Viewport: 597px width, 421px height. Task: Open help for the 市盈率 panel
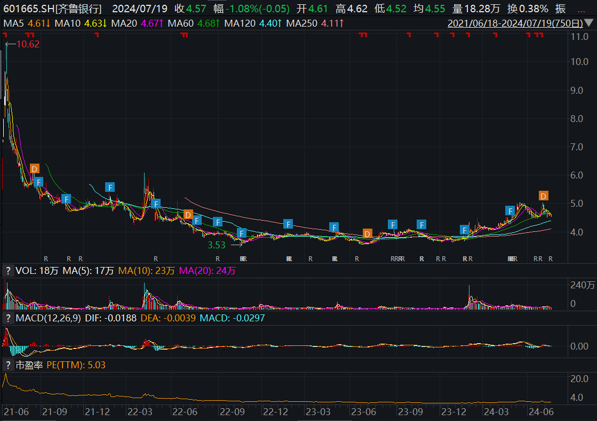tap(8, 365)
